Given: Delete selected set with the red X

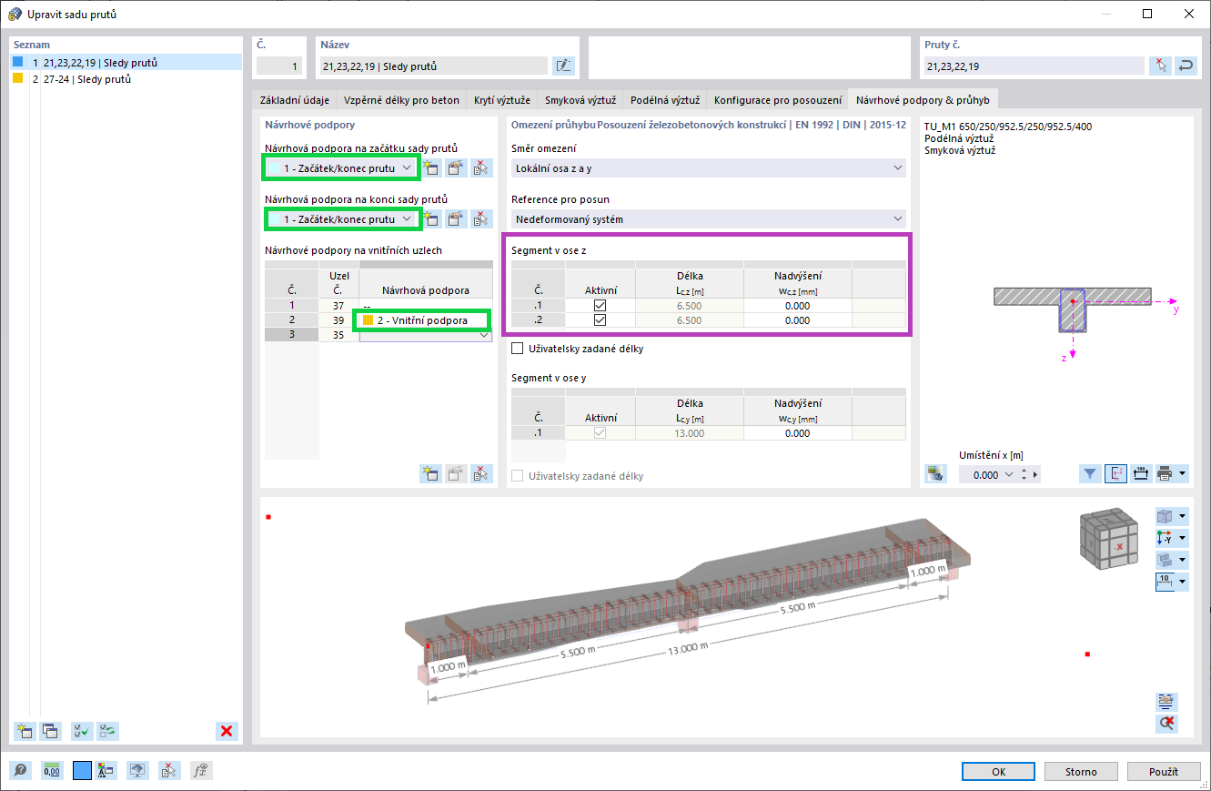Looking at the screenshot, I should pyautogui.click(x=227, y=730).
